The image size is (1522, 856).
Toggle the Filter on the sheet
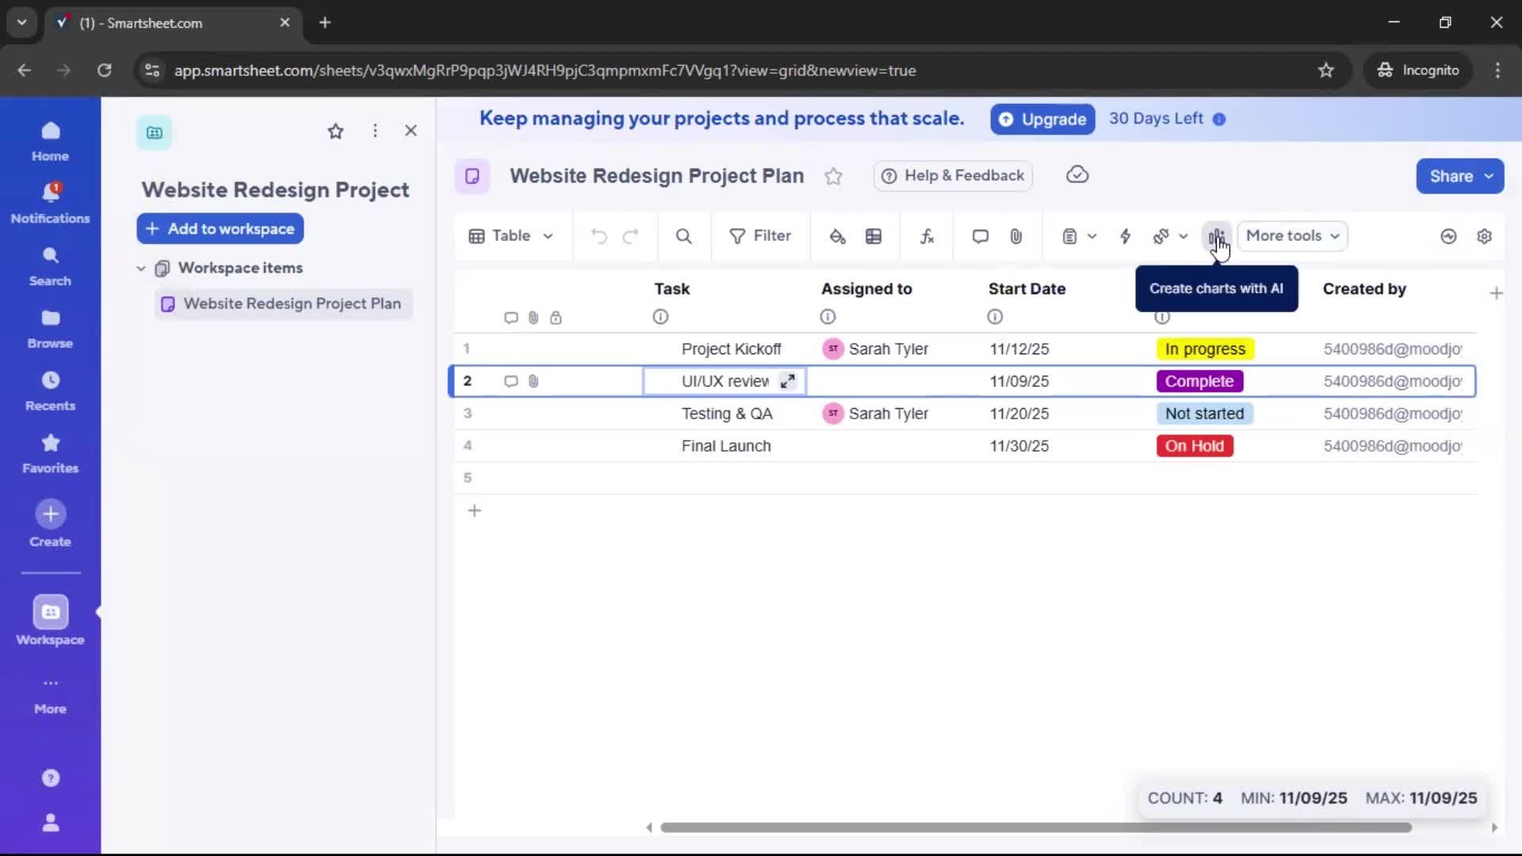pos(761,236)
